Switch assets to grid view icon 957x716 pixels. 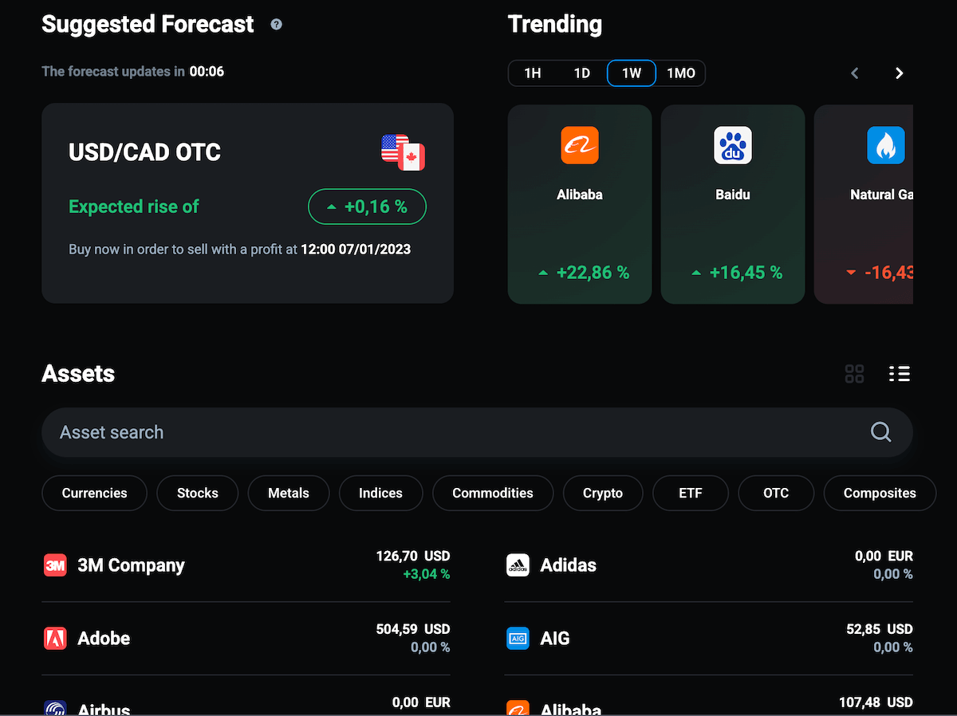coord(854,374)
